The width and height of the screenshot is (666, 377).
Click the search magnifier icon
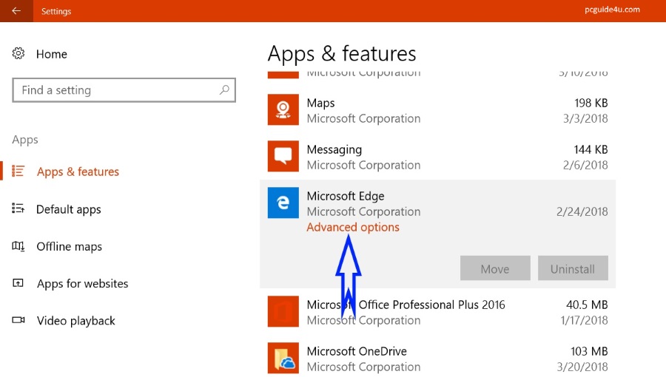click(224, 90)
